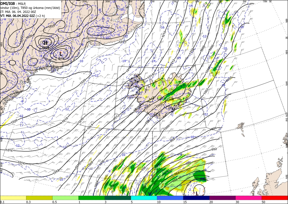Click the 50 legend value
Viewport: 288px width, 204px height.
264,202
